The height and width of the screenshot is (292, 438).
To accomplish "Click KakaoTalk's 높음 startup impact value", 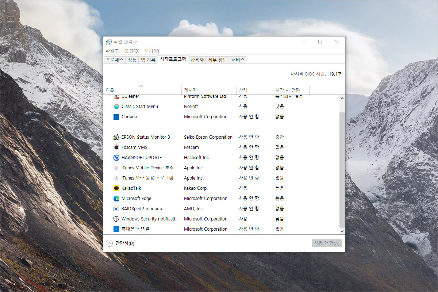I will click(280, 188).
